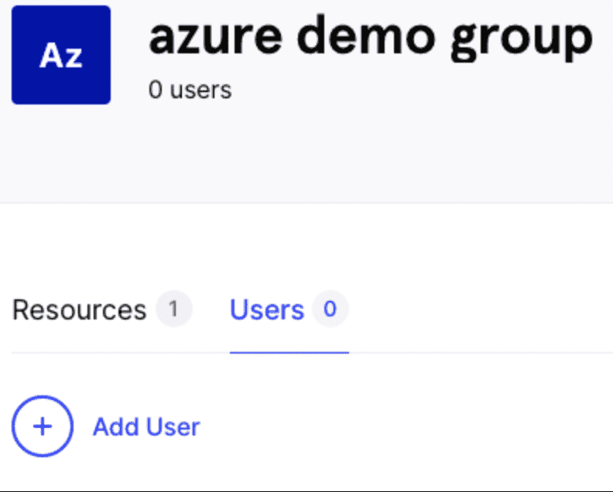The height and width of the screenshot is (492, 613).
Task: Click the word Users in the tab bar
Action: tap(267, 310)
